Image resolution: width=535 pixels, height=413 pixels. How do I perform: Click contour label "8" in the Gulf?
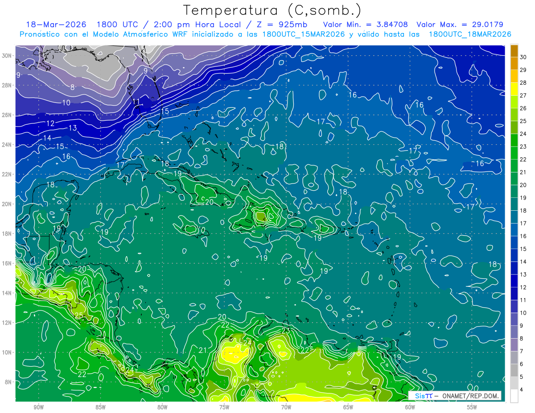point(73,87)
